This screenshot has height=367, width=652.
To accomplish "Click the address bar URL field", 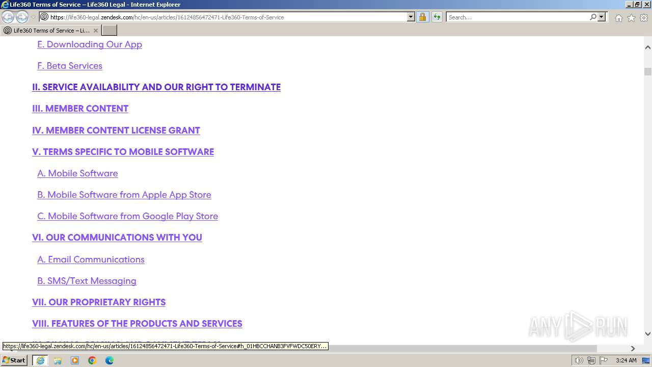I will coord(228,17).
